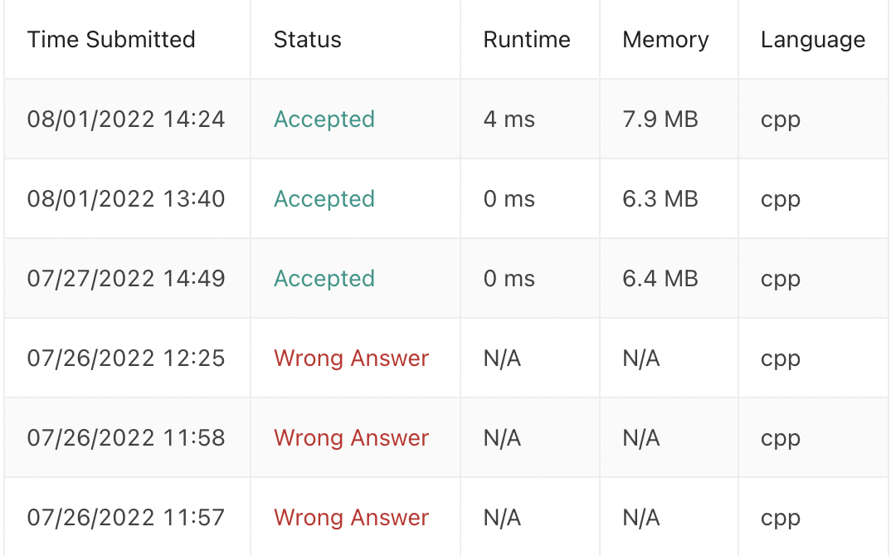Select the 6.4 MB memory cell
Image resolution: width=891 pixels, height=556 pixels.
click(x=660, y=279)
